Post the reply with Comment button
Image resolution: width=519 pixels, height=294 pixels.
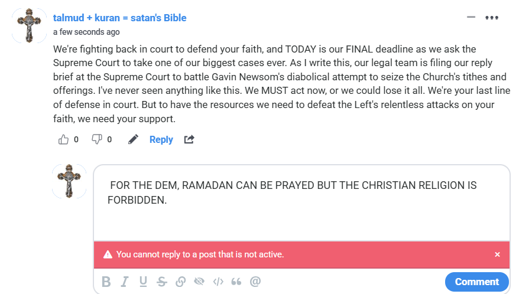[476, 282]
